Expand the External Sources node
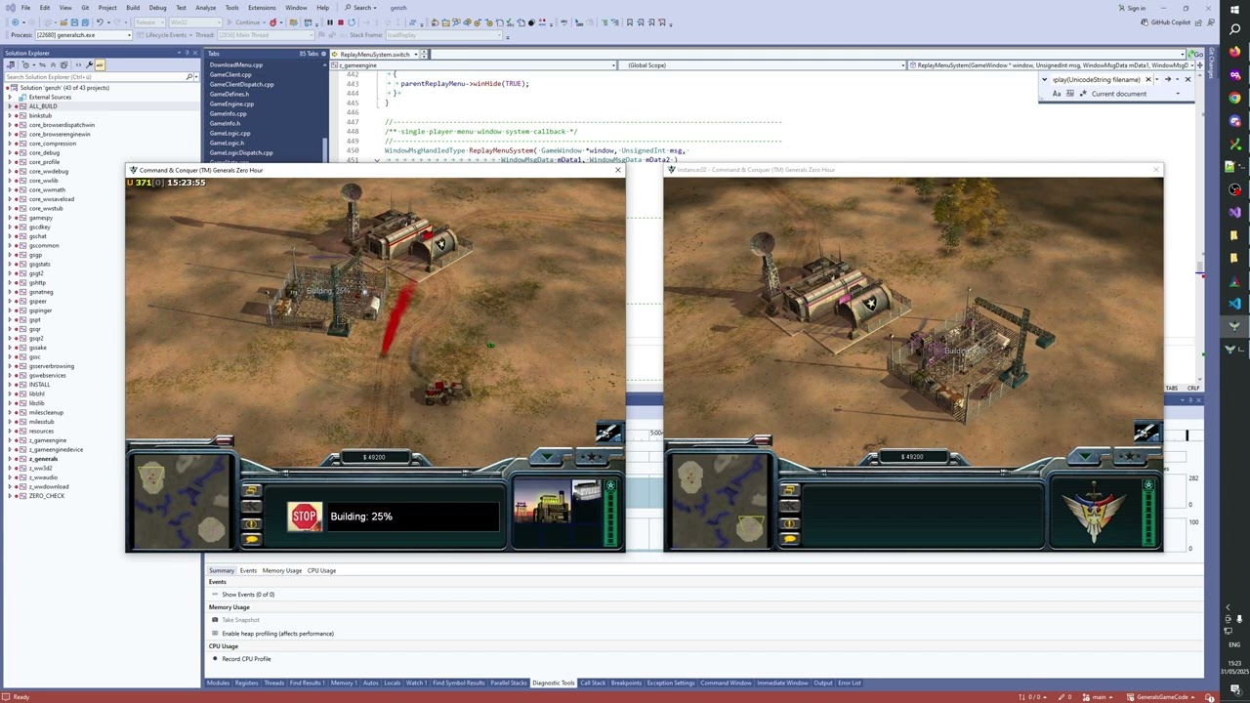Screen dimensions: 1250x703 click(x=10, y=98)
